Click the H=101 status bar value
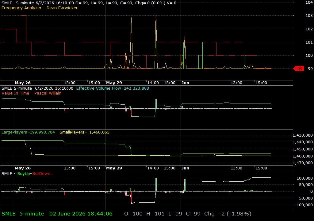 (x=155, y=214)
